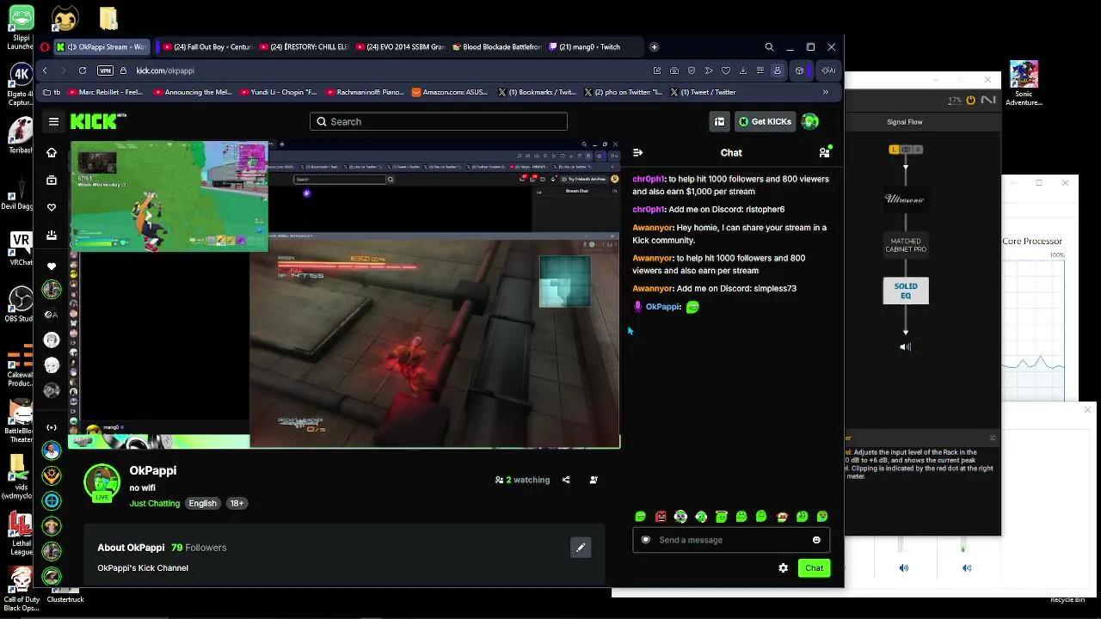
Task: Open the Sonic Adventure desktop shortcut
Action: 1024,83
